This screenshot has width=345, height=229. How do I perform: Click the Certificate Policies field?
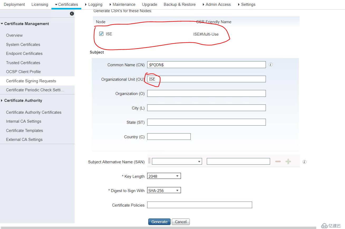(200, 205)
